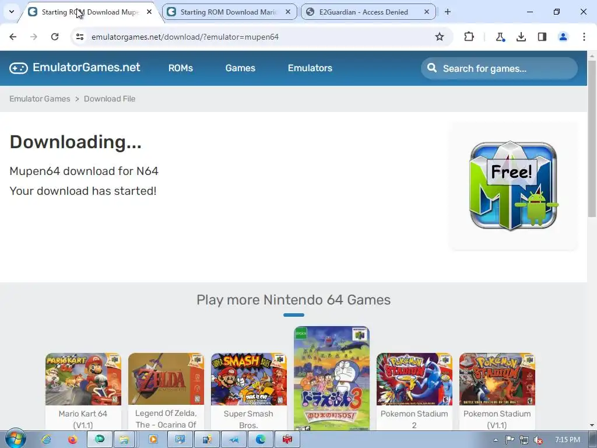Screen dimensions: 597x448
Task: Open a new tab
Action: [448, 12]
